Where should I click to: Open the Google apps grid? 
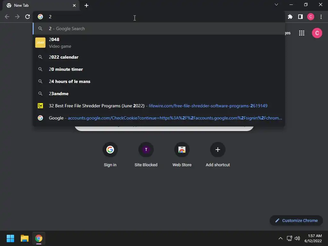click(302, 33)
